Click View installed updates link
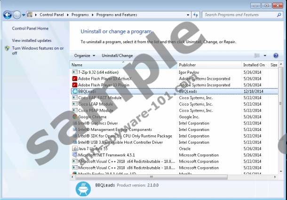 point(32,40)
